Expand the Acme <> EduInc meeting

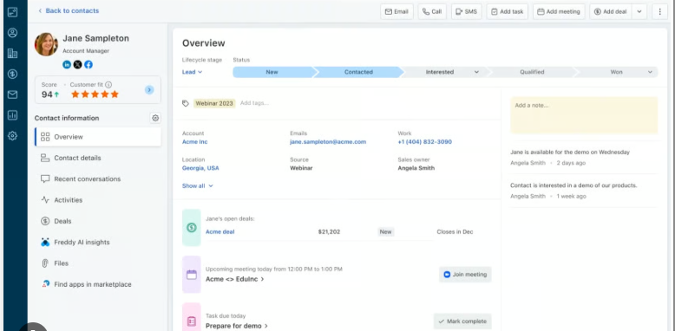coord(235,279)
